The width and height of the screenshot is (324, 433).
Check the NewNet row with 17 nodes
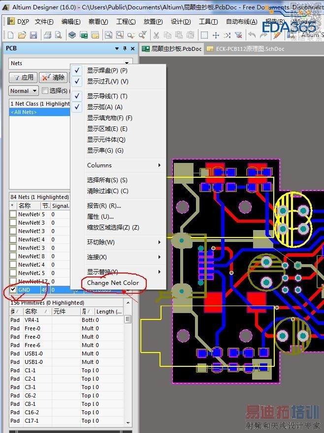coord(13,281)
